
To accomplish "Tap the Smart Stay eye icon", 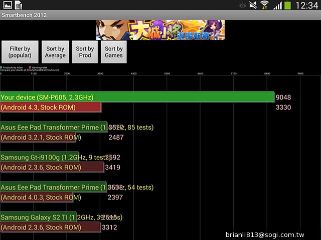I will (x=244, y=5).
